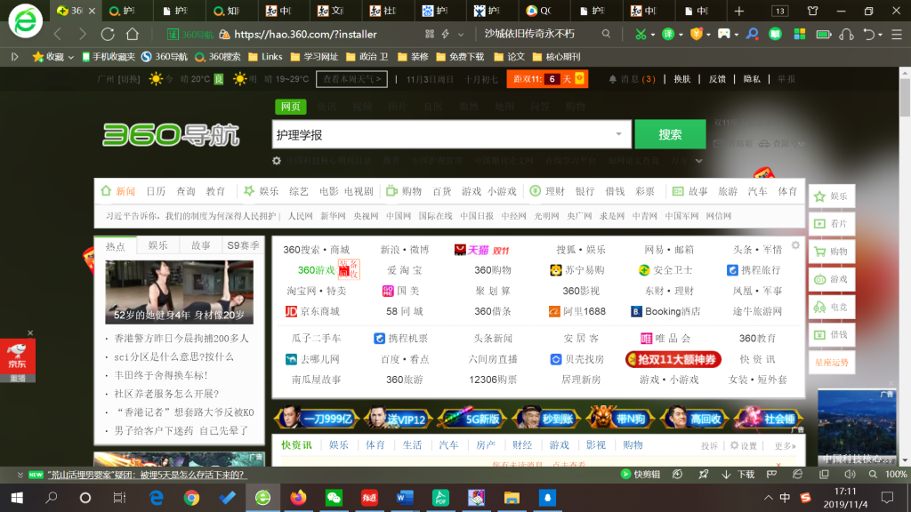Screen dimensions: 911x512
Task: Open headline 丰田终于舍得换车标!
Action: [161, 375]
